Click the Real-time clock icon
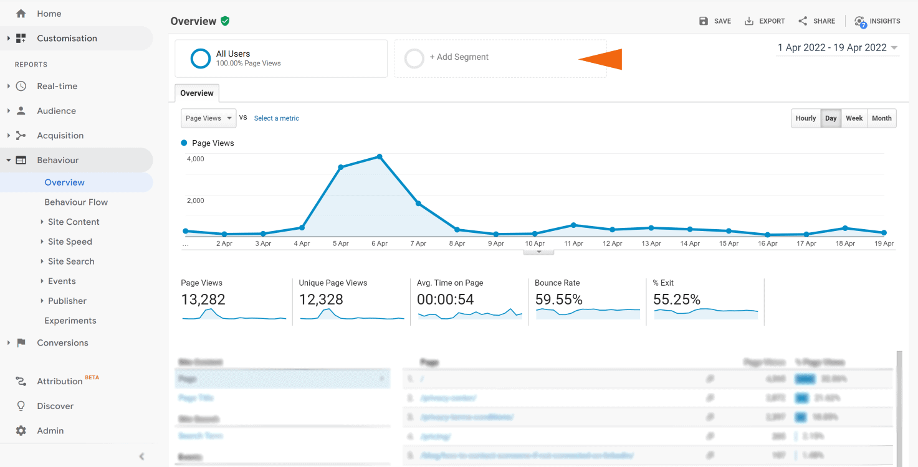This screenshot has height=467, width=918. coord(21,87)
